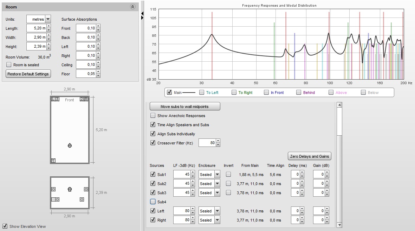Click Sub3 Delay field
415x231 pixels.
click(x=296, y=193)
